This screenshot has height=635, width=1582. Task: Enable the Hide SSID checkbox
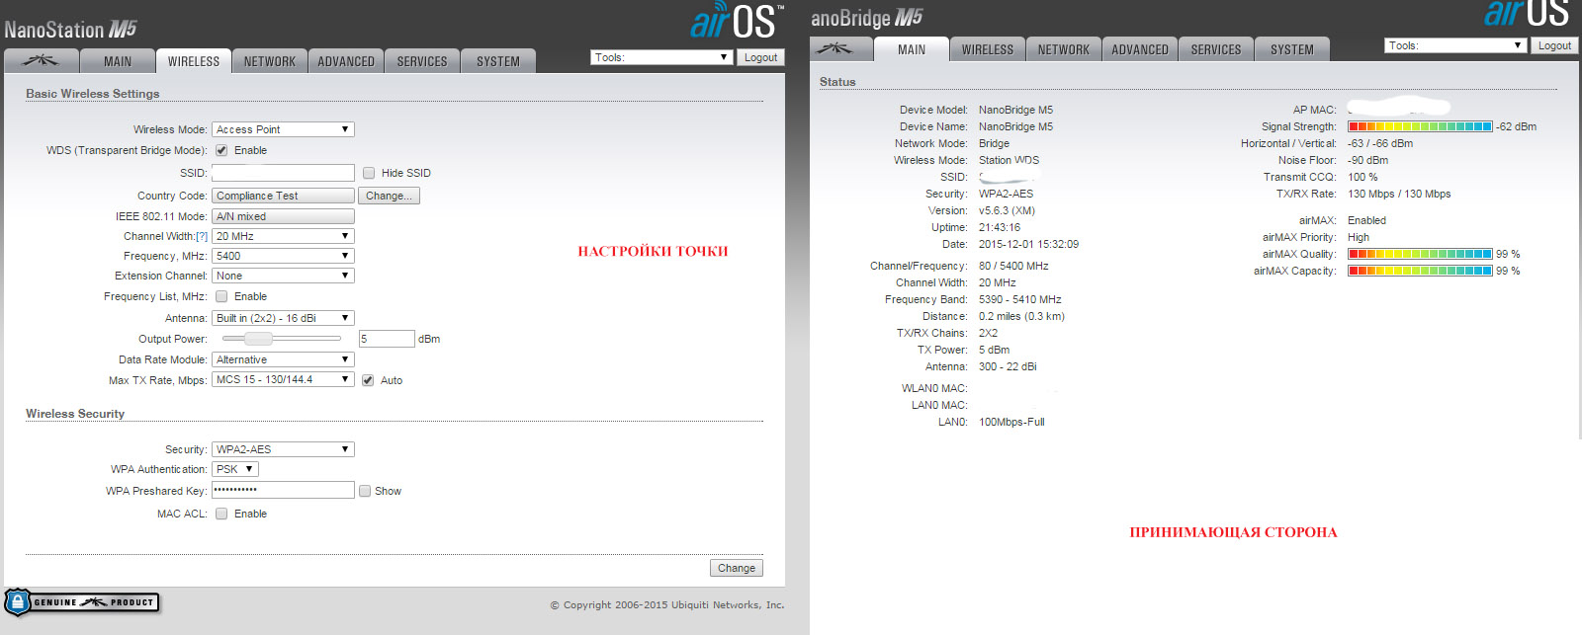pos(369,173)
